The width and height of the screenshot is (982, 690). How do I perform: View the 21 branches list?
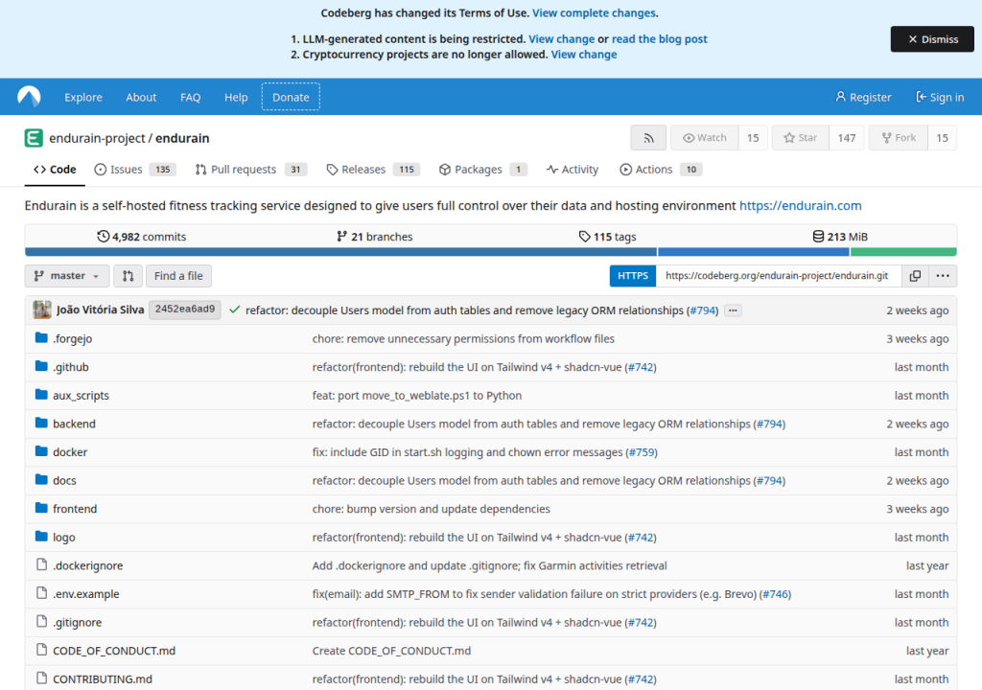pos(375,236)
